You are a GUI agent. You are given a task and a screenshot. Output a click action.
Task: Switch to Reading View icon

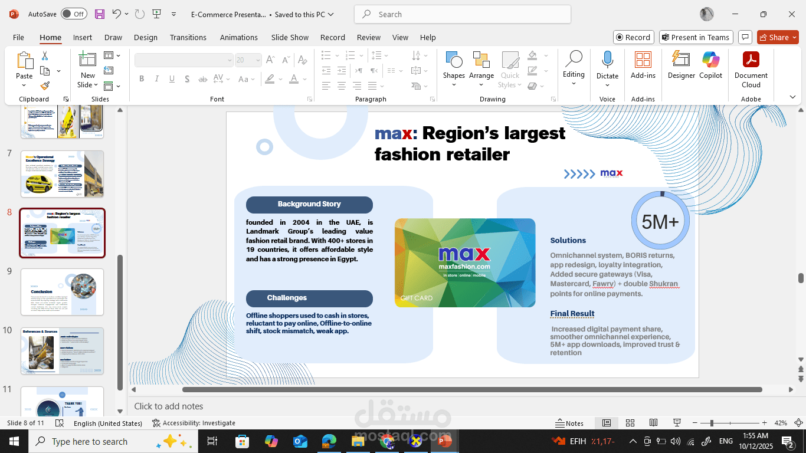pyautogui.click(x=653, y=423)
